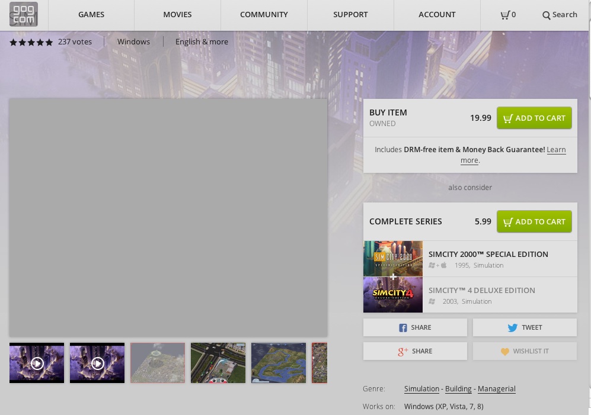The width and height of the screenshot is (591, 415).
Task: Select SimCity 2000 cover thumbnail
Action: (393, 259)
